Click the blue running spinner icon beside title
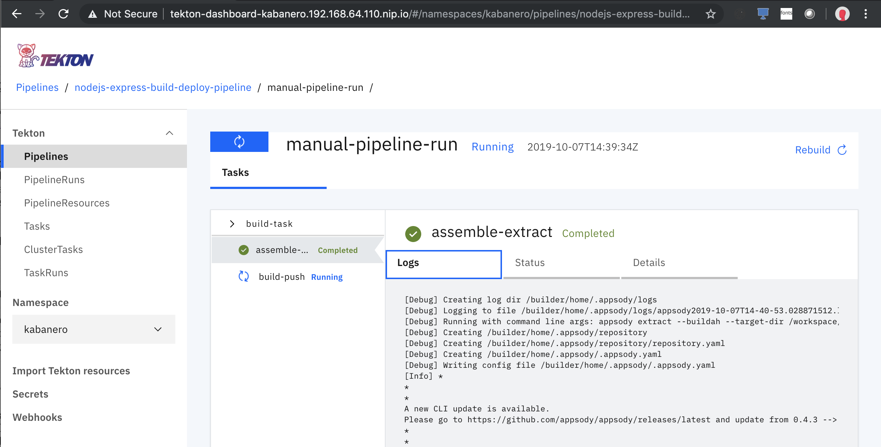 coord(239,142)
